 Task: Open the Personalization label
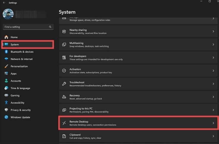[19, 66]
